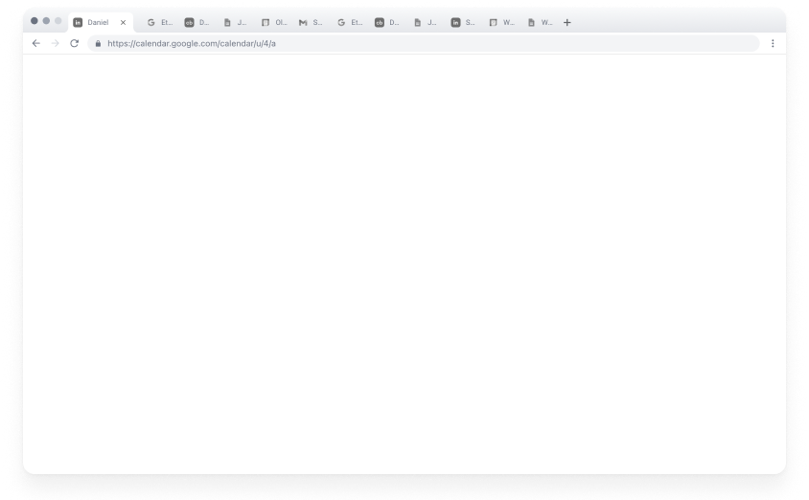Reload the calendar page
This screenshot has height=500, width=809.
[x=75, y=43]
